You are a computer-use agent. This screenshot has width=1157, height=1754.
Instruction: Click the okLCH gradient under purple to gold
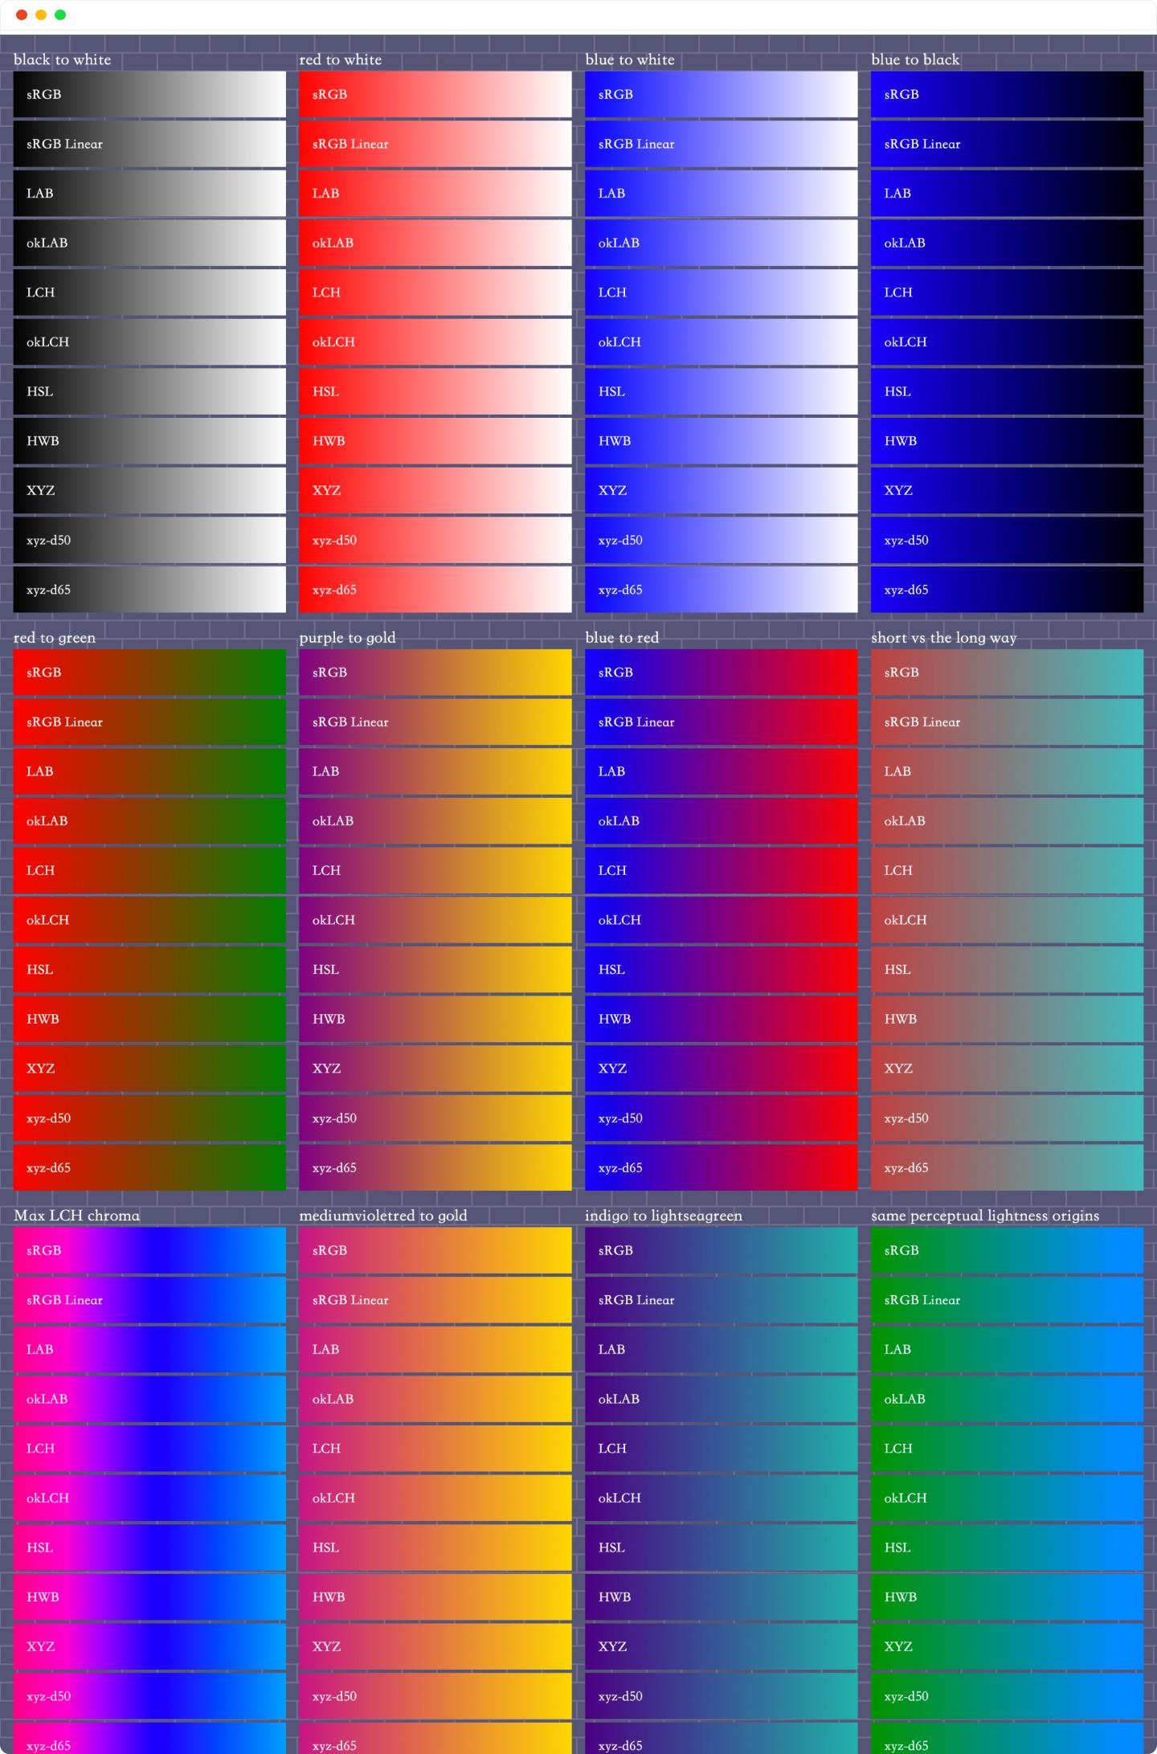tap(435, 920)
